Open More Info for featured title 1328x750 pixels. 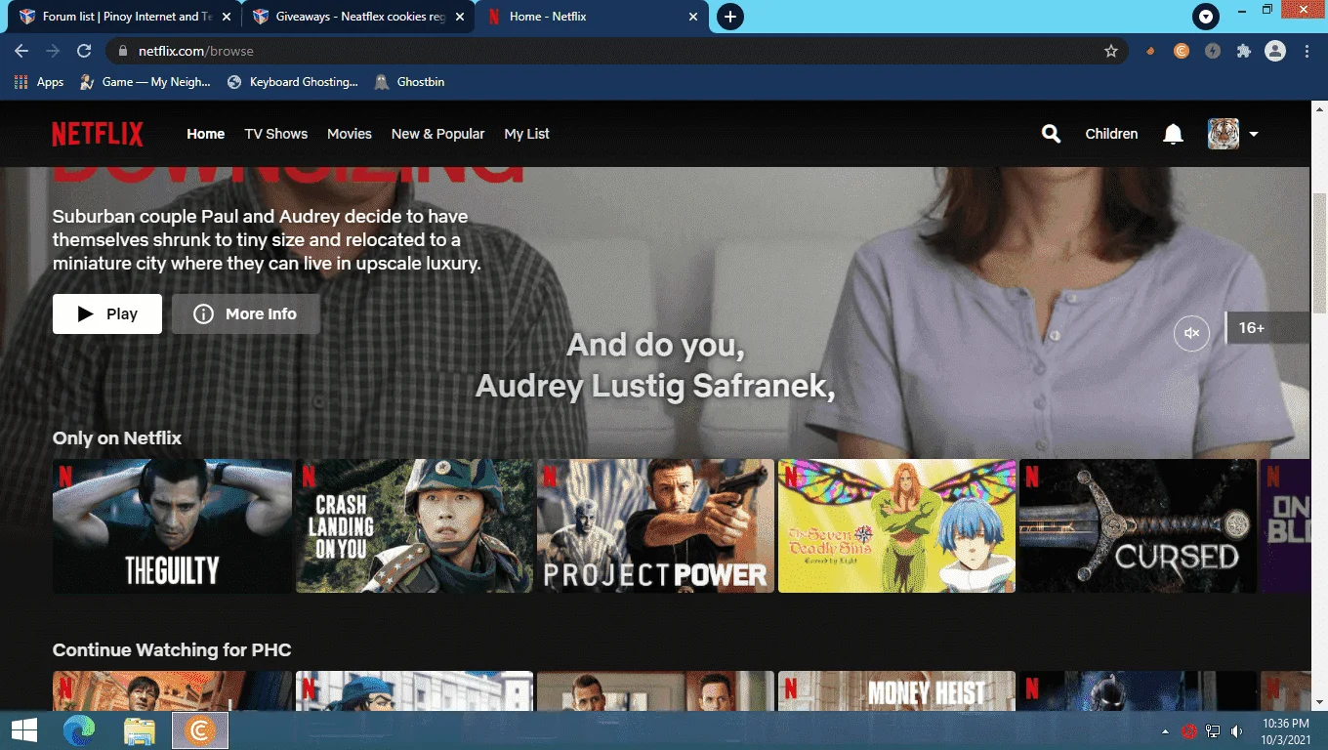coord(246,313)
